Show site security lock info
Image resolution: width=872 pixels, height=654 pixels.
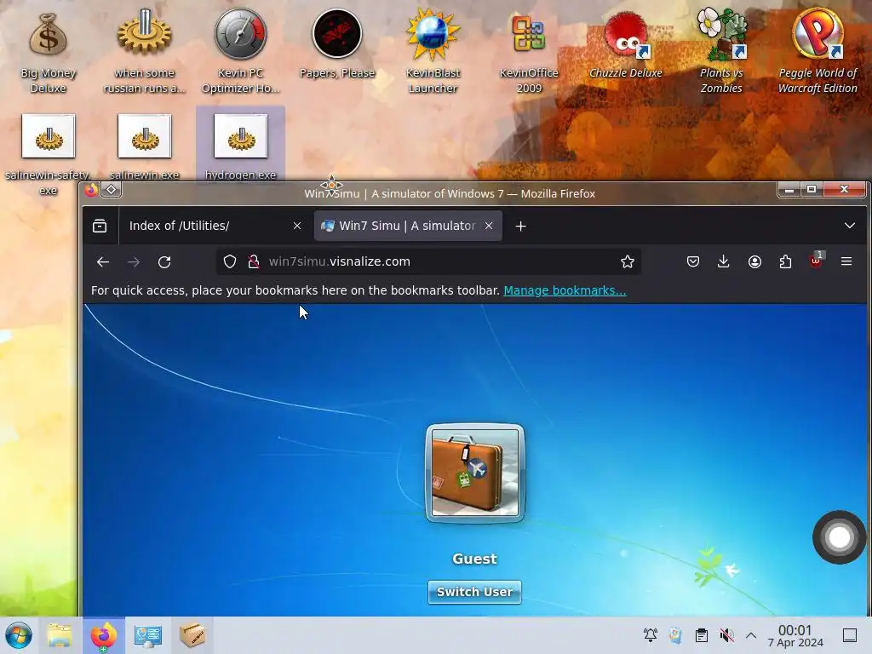point(254,262)
